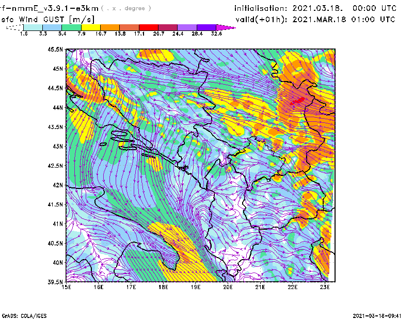Click the orange legend swatch between 10.7 and 13.8
413x319 pixels.
point(110,27)
